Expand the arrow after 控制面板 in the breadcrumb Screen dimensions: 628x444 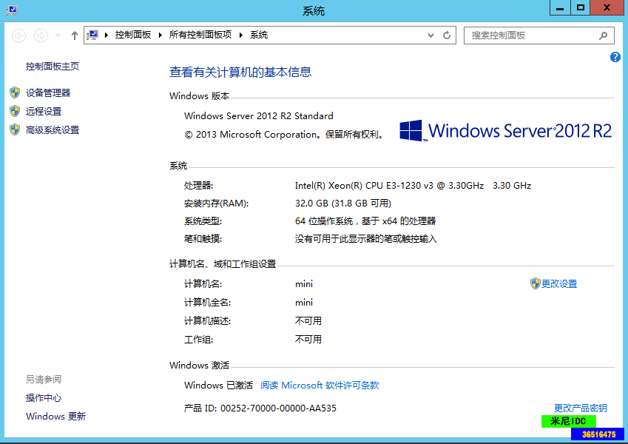(161, 36)
